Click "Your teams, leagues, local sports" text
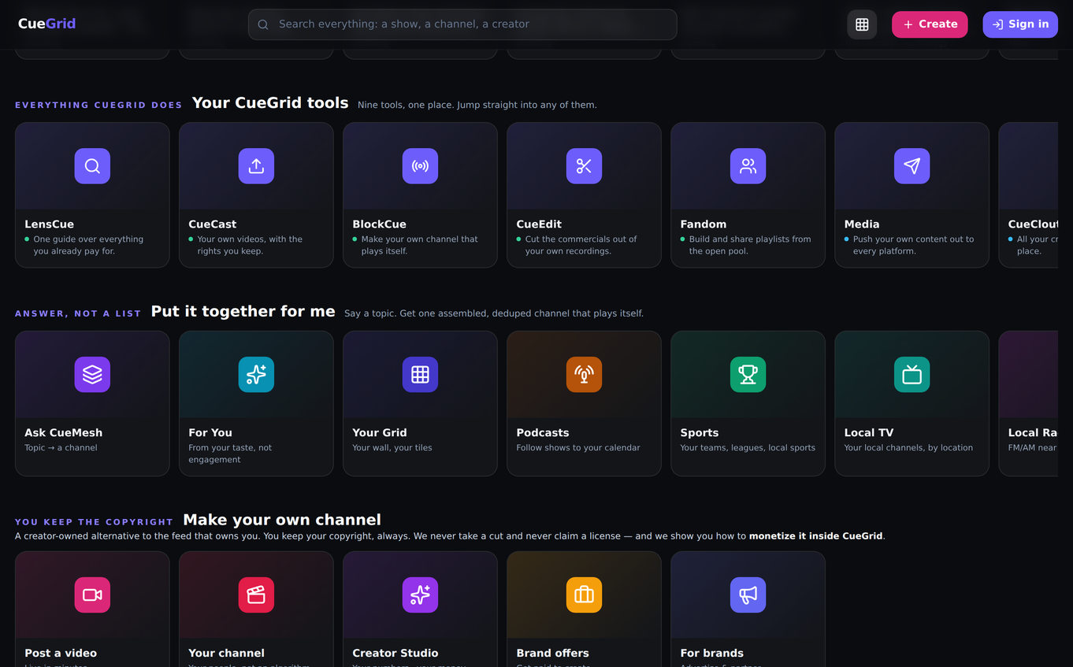1073x667 pixels. [x=747, y=448]
